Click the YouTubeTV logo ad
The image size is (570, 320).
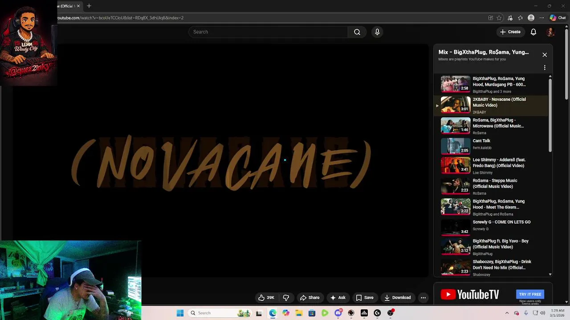(470, 294)
